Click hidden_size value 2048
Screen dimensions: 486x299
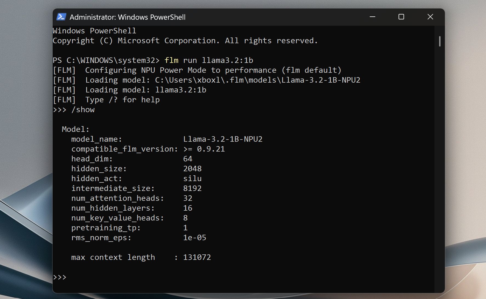(x=192, y=169)
